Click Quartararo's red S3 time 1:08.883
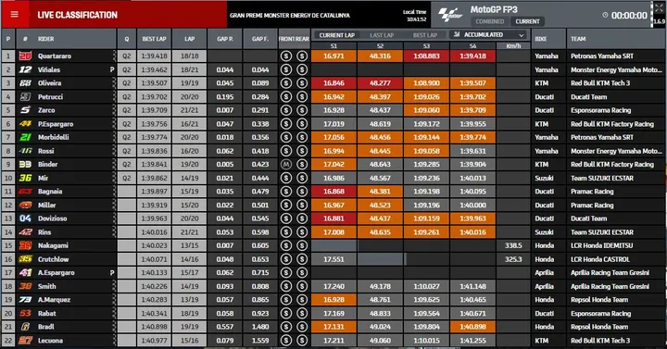Image resolution: width=667 pixels, height=349 pixels. click(x=426, y=56)
